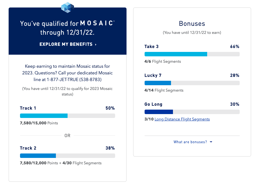Screen dimensions: 270x189
Task: Open the Explore My Benefits link
Action: tap(66, 44)
